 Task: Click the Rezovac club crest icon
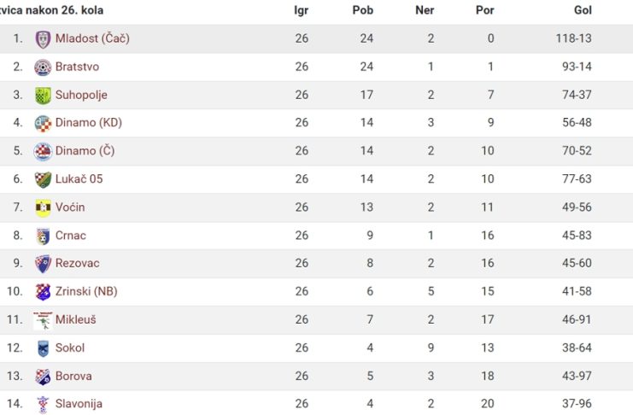43,264
